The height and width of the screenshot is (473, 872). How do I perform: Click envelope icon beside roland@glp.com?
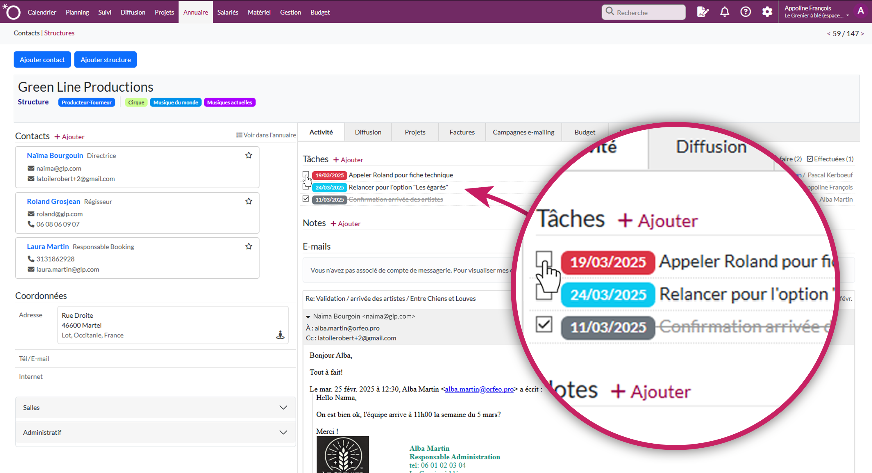[31, 214]
